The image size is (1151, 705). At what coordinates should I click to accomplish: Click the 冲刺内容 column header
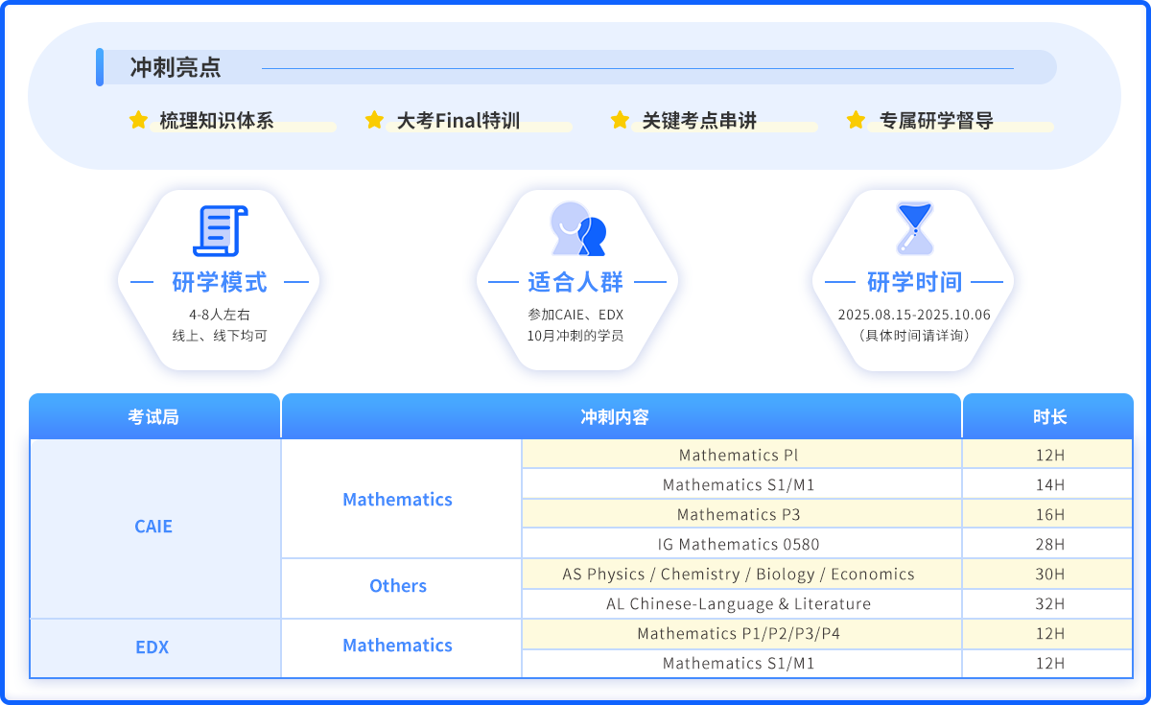point(622,417)
